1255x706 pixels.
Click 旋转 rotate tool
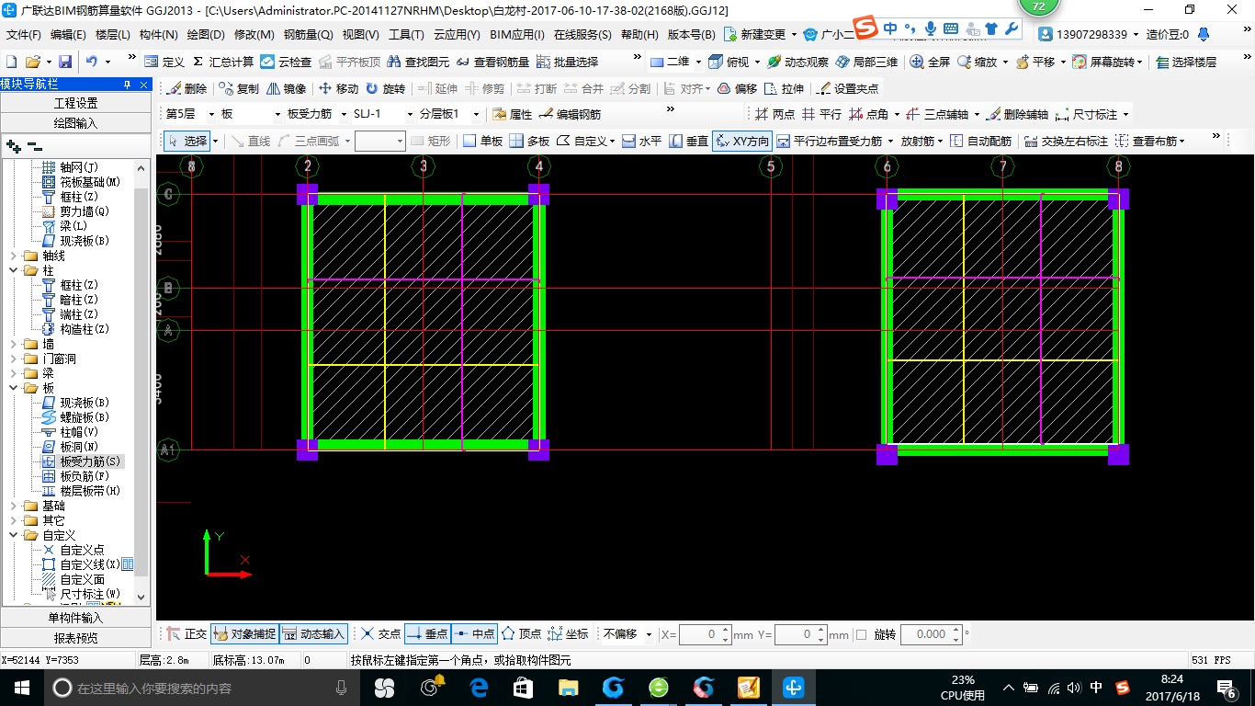tap(385, 89)
